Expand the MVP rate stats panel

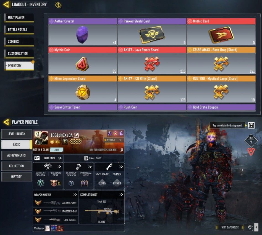click(121, 167)
